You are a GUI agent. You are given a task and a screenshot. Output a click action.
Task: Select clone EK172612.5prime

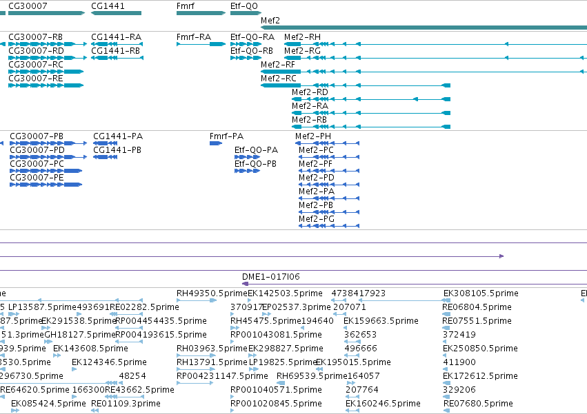coord(446,383)
